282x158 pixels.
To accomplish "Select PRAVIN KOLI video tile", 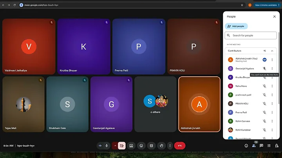I will pos(194,47).
